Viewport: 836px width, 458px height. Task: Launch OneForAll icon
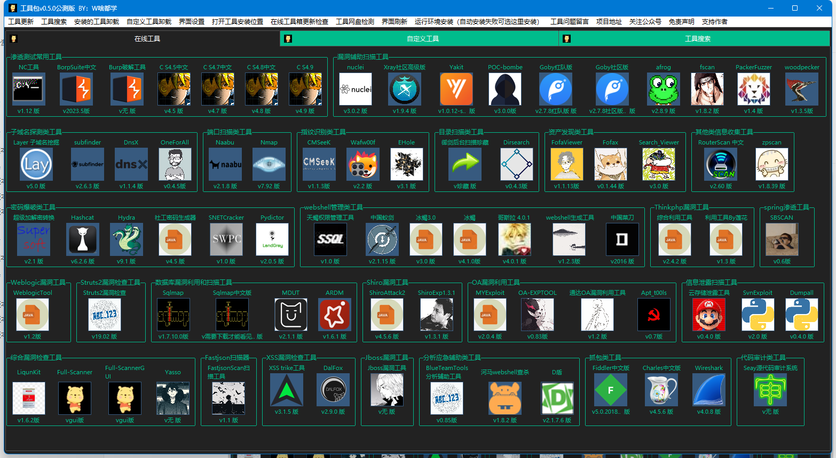175,164
